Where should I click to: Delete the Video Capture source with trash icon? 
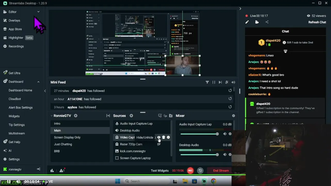click(x=164, y=137)
